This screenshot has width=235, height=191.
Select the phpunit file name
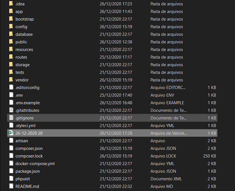point(23,179)
